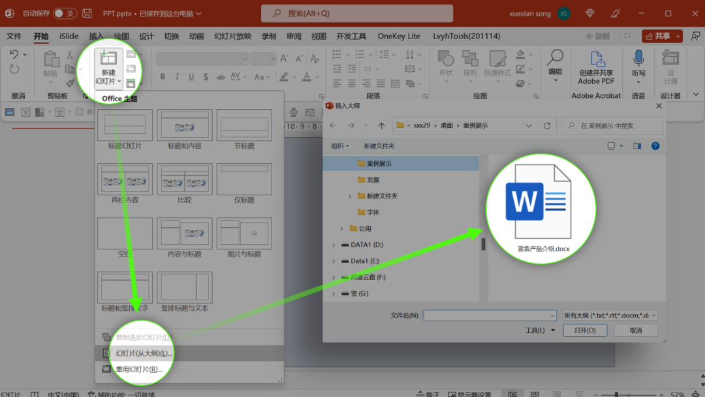Click the Cancel (取消) button
The image size is (705, 397).
pos(635,330)
